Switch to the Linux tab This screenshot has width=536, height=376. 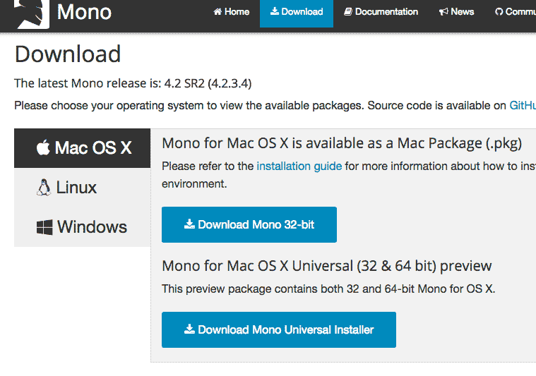click(68, 188)
